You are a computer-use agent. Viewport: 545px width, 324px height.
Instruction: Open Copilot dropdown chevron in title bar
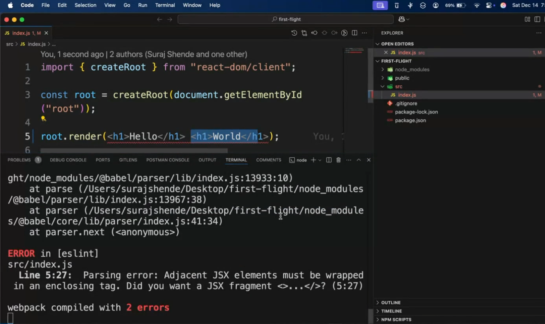(x=408, y=19)
